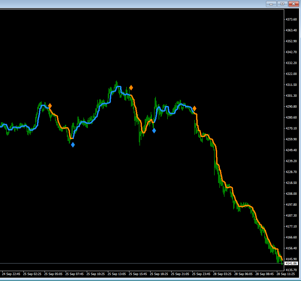Select the 4208.00 price scale label
The width and height of the screenshot is (301, 281).
291,194
